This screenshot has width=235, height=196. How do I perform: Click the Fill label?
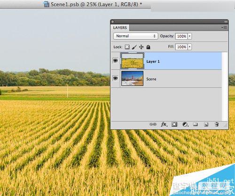pos(171,47)
